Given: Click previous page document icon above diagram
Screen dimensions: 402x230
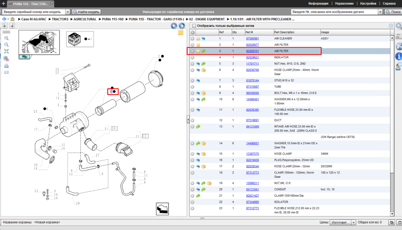Looking at the screenshot, I should click(x=4, y=25).
